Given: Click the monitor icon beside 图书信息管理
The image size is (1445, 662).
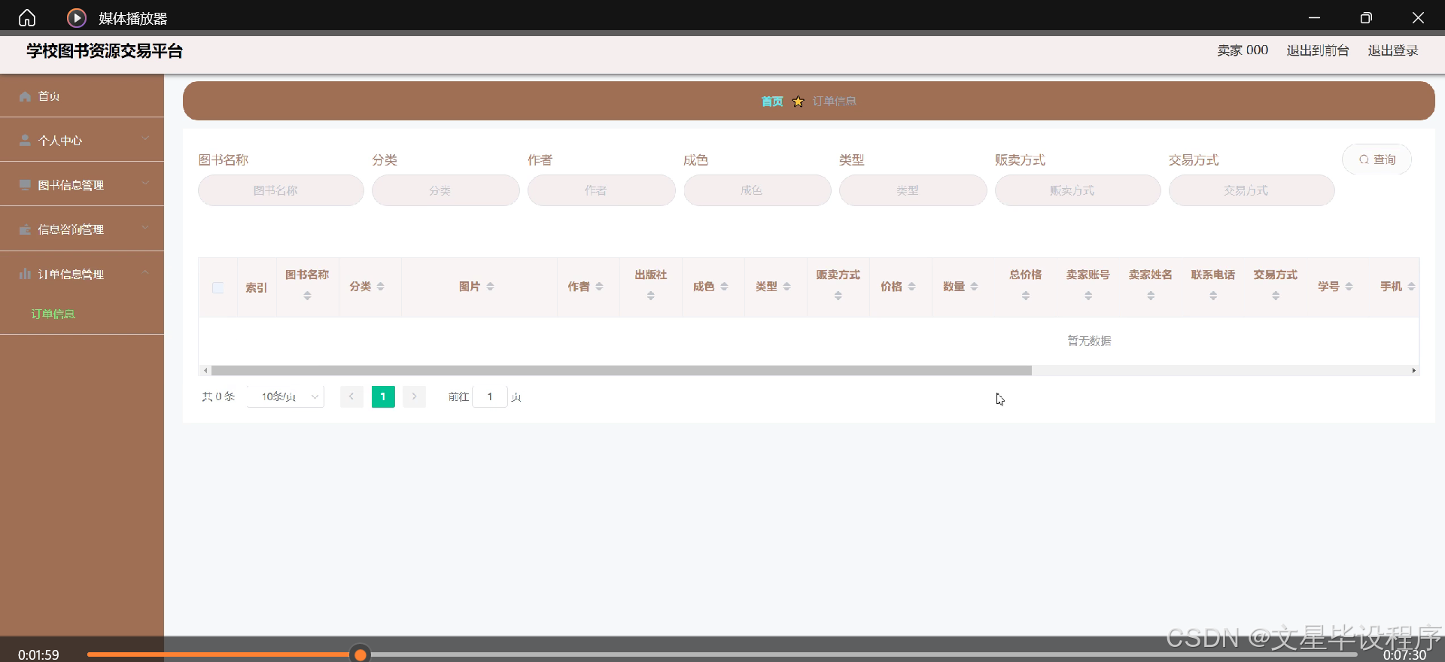Looking at the screenshot, I should click(x=25, y=185).
